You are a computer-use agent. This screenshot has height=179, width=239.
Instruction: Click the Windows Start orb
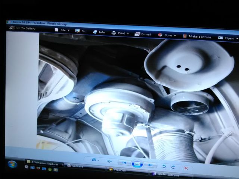pos(12,164)
